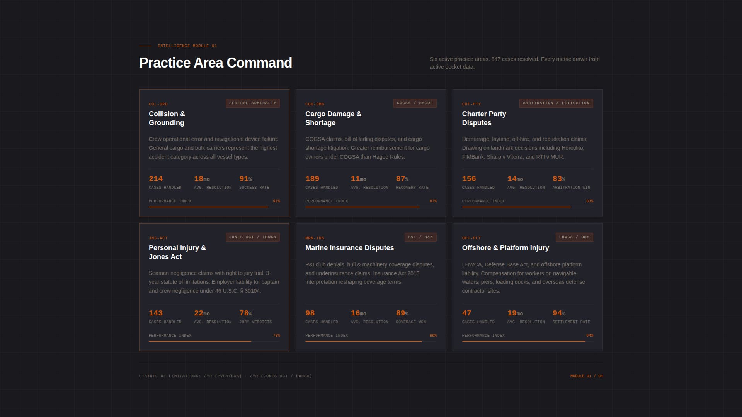Toggle the COGSA / HAGUE badge
Image resolution: width=742 pixels, height=417 pixels.
pyautogui.click(x=415, y=103)
